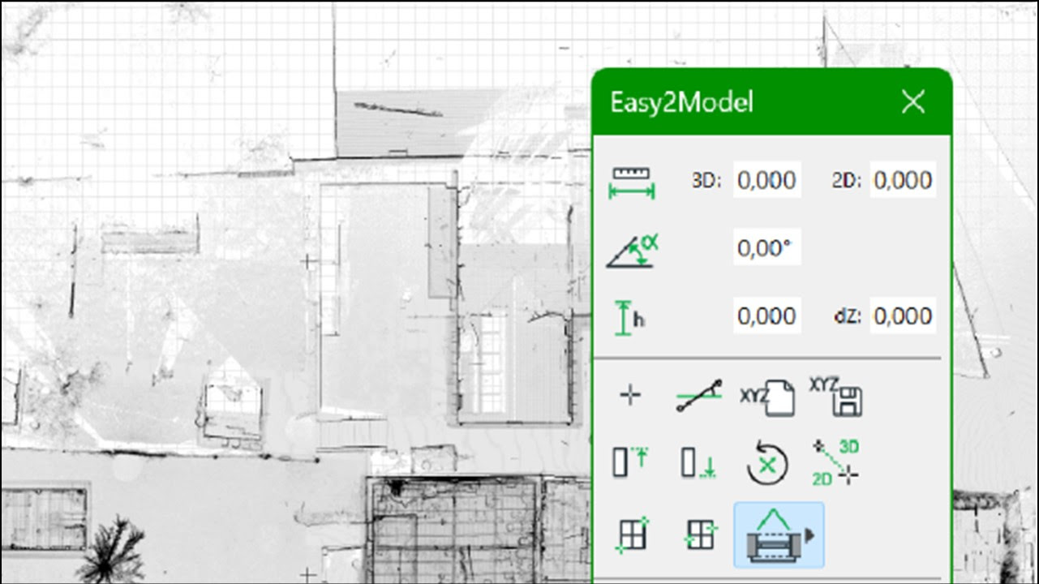Click the Easy2Model palette title
Image resolution: width=1039 pixels, height=584 pixels.
pos(681,103)
